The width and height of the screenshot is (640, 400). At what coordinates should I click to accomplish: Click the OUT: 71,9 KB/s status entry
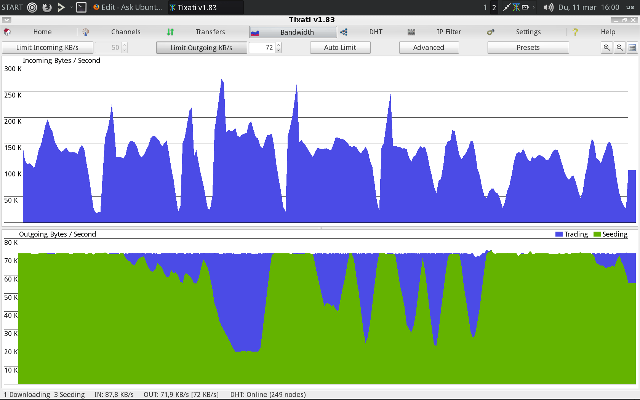(x=181, y=395)
